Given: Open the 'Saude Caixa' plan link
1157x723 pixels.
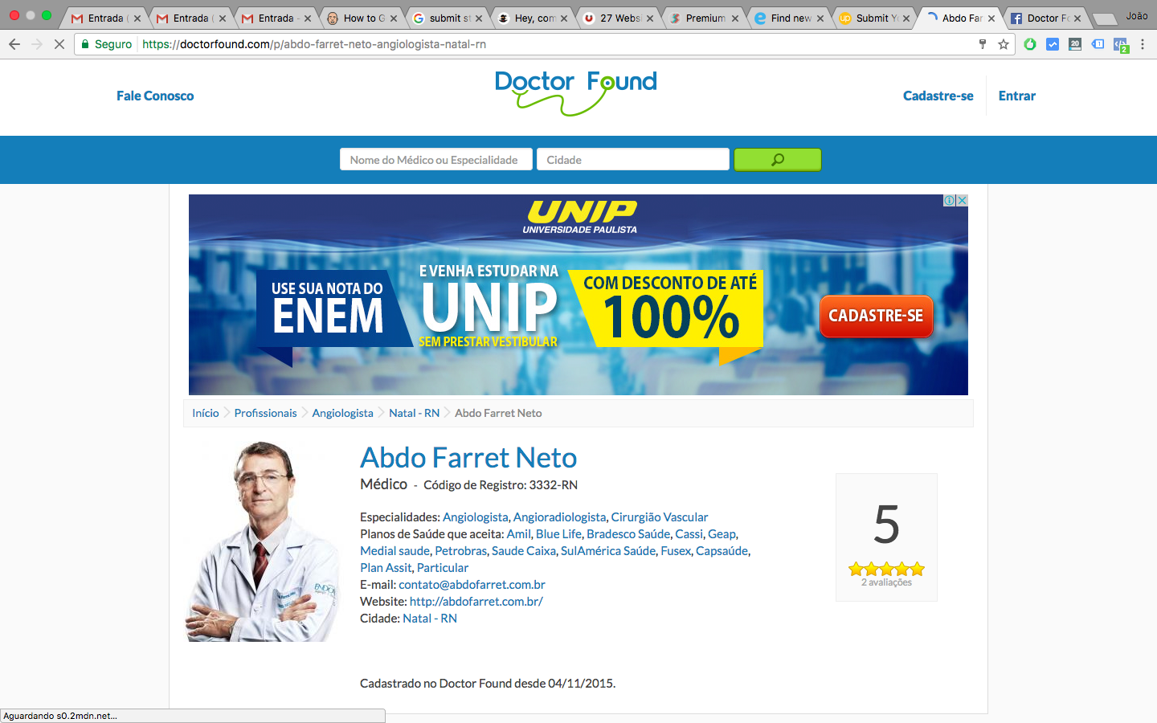Looking at the screenshot, I should tap(524, 551).
